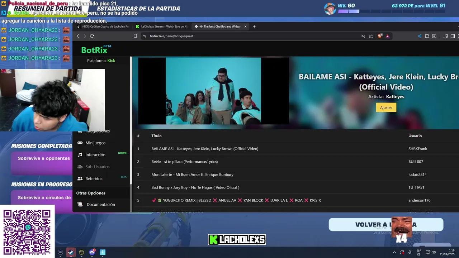Click the Minijuegos gamepad icon
This screenshot has height=258, width=459.
80,143
